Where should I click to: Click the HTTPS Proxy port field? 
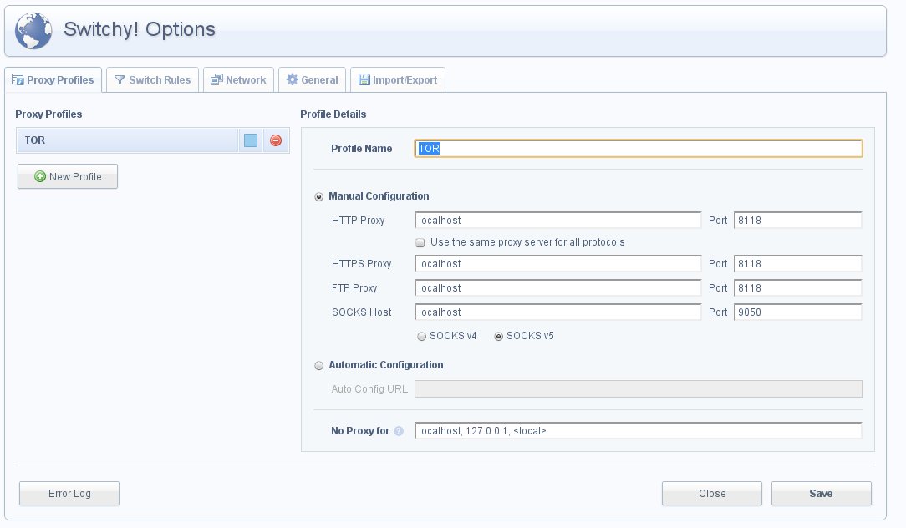(x=798, y=263)
